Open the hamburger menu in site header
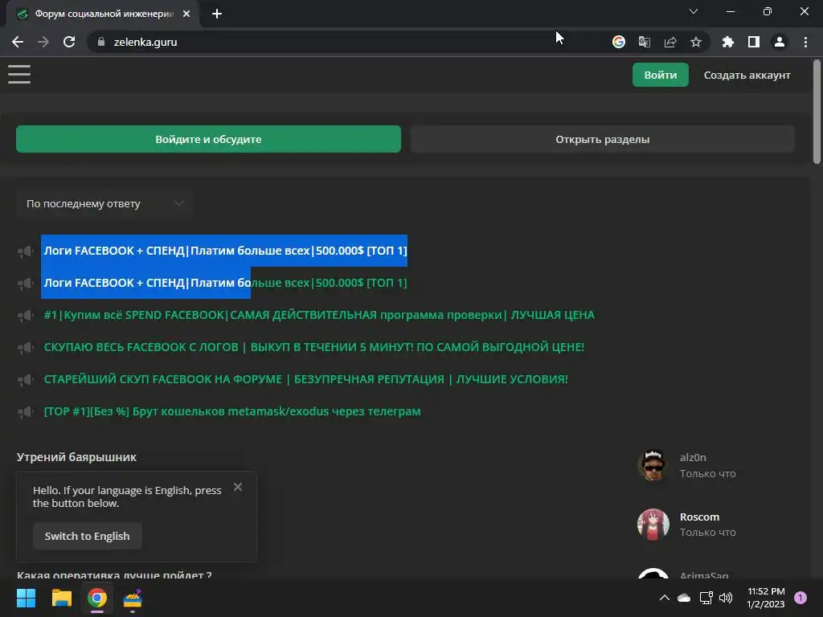Image resolution: width=823 pixels, height=617 pixels. (19, 74)
